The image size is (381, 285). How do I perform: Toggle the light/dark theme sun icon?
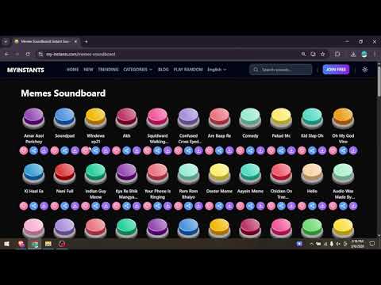click(365, 70)
